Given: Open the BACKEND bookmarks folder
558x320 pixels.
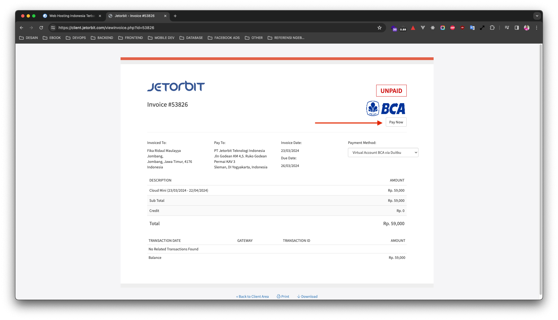Looking at the screenshot, I should (x=102, y=38).
